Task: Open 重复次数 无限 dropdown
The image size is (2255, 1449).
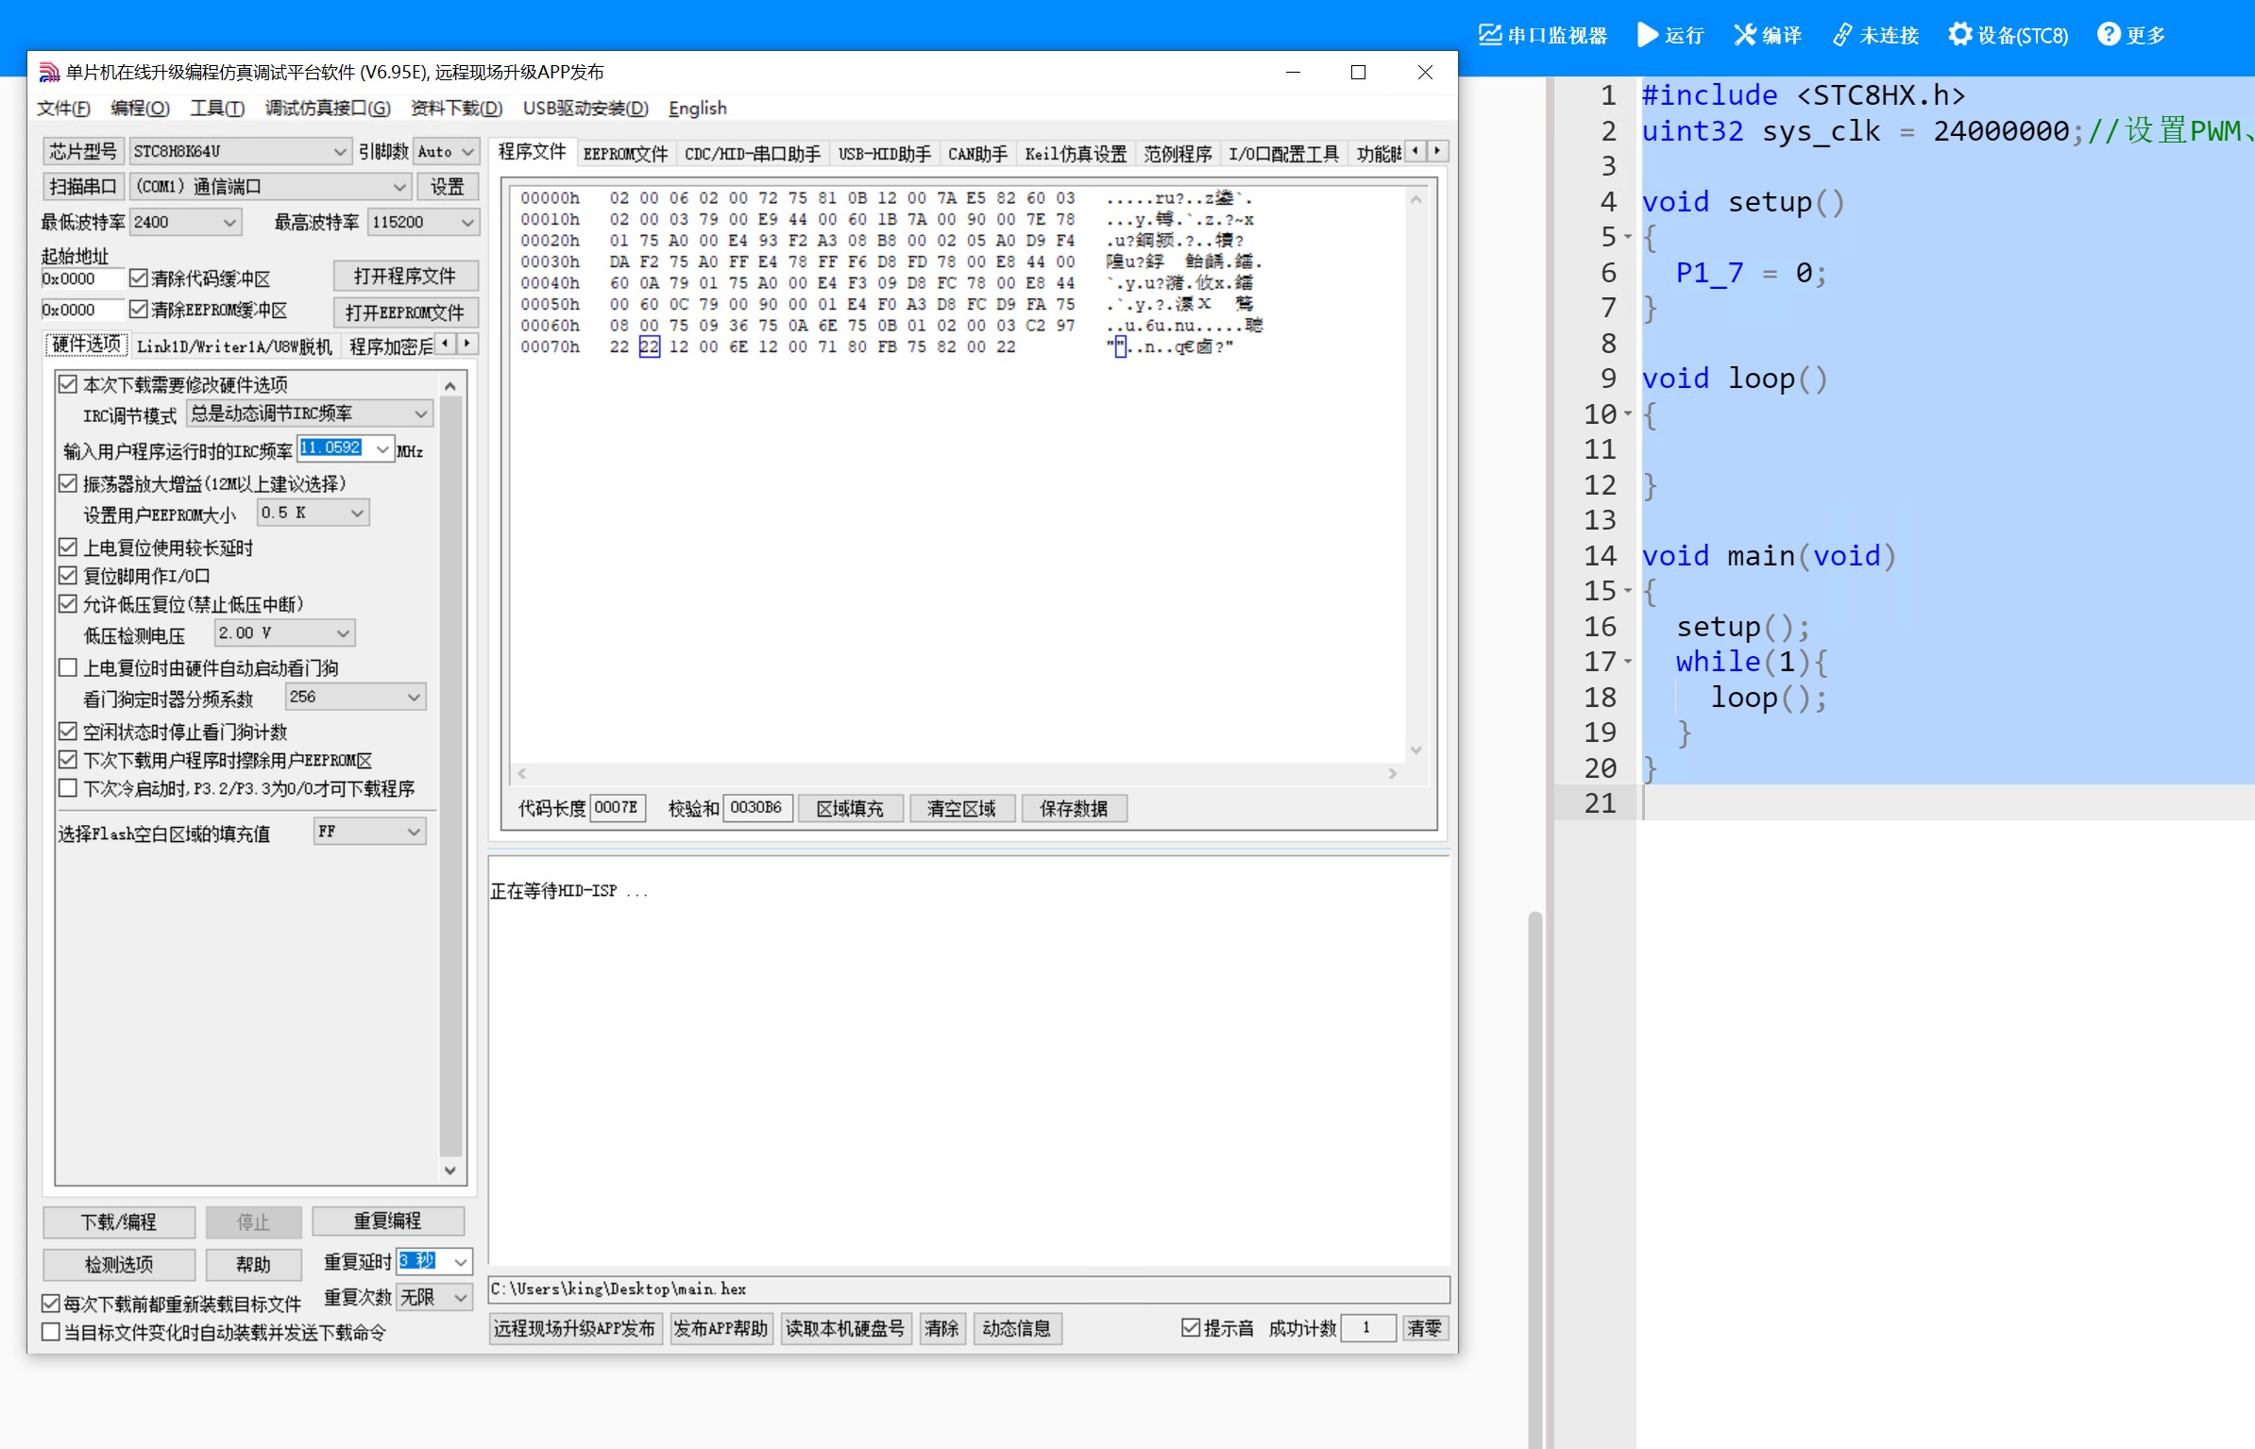Action: pos(433,1298)
